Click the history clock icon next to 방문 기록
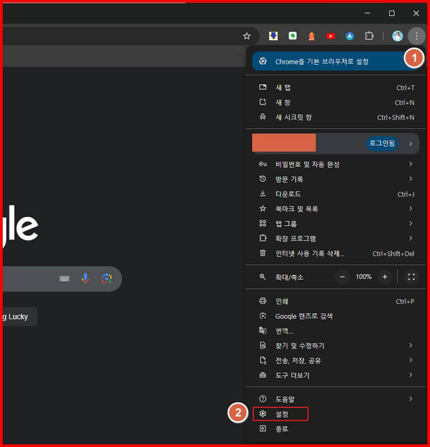 [263, 179]
